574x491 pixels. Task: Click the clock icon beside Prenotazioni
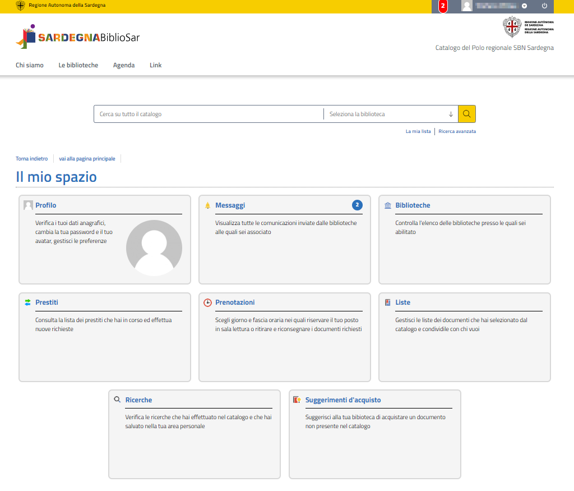coord(207,302)
